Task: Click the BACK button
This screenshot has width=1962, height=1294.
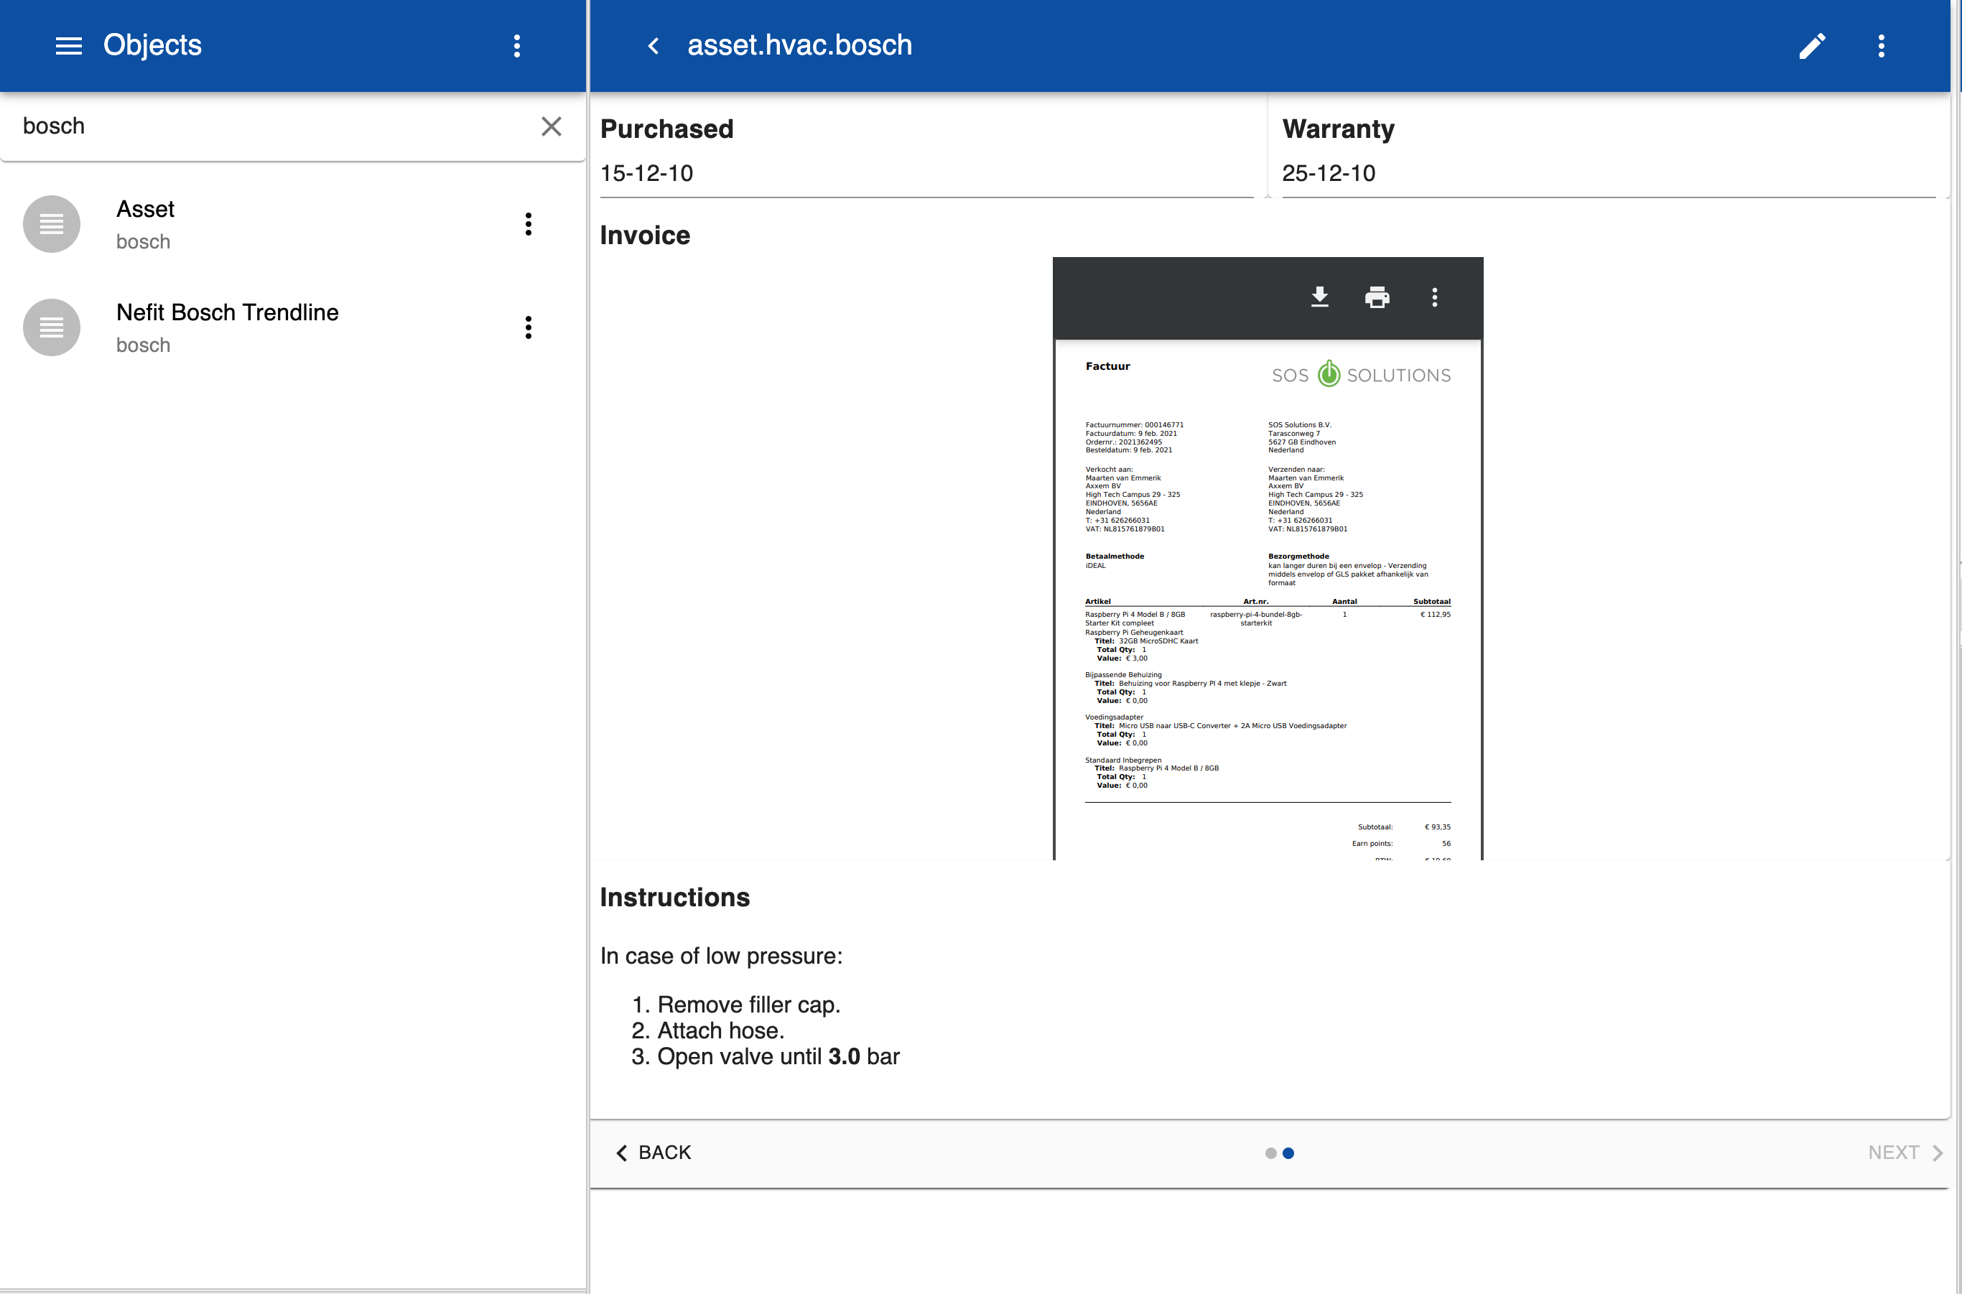Action: coord(653,1152)
